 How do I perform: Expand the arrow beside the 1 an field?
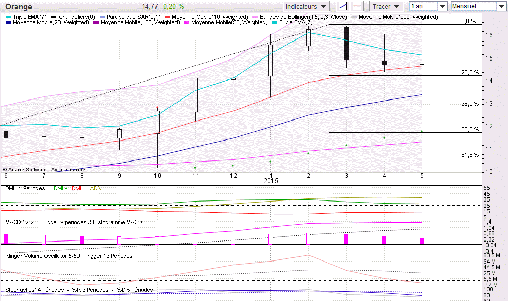pos(442,6)
